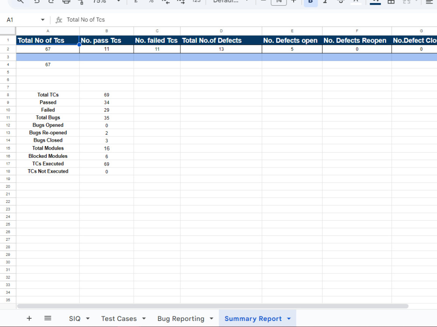Image resolution: width=437 pixels, height=327 pixels.
Task: Select the 'Passed' label cell
Action: 48,102
